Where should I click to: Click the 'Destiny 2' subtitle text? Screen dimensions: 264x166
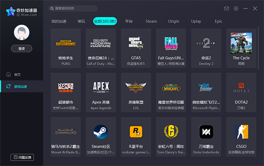pyautogui.click(x=206, y=64)
